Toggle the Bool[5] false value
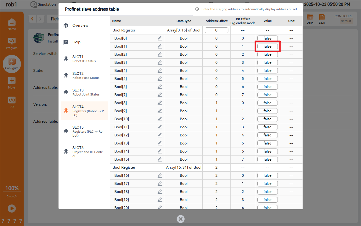The image size is (361, 226). [x=267, y=79]
